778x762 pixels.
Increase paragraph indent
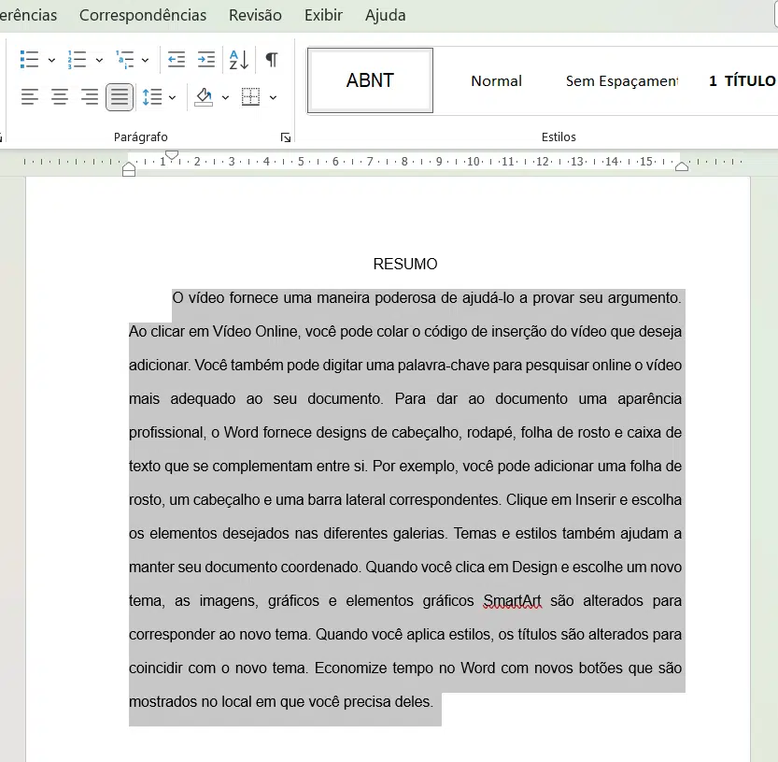(206, 60)
